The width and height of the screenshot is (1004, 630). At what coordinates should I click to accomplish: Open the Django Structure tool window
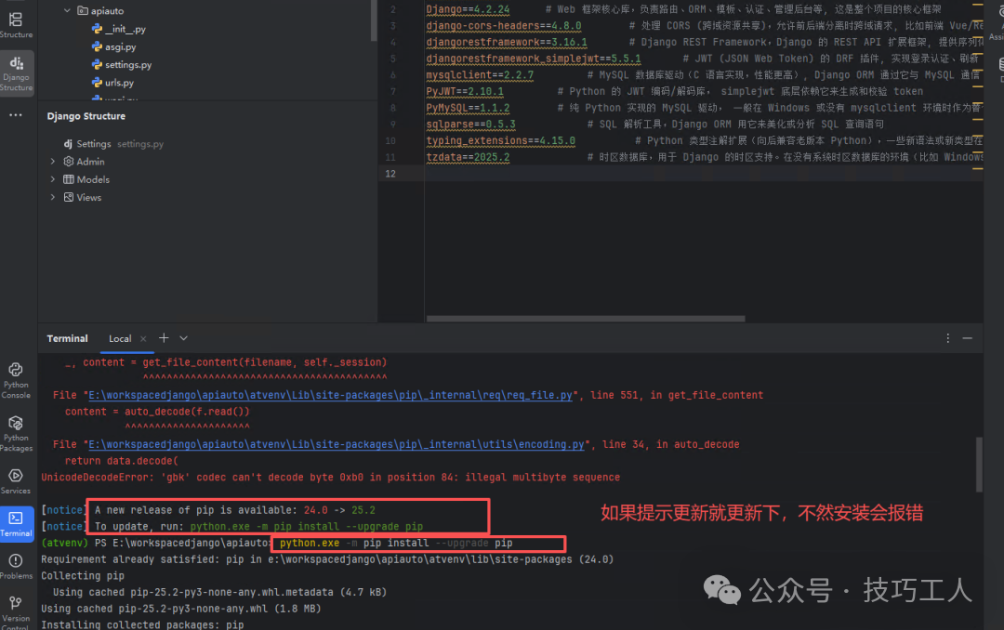[x=16, y=72]
